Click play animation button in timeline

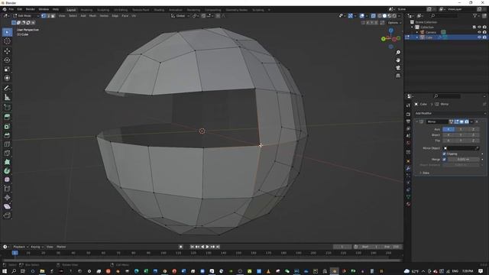point(207,247)
